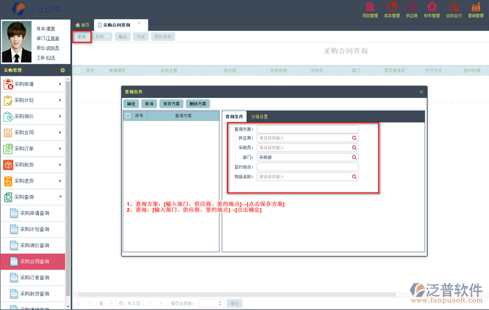Viewport: 489px width, 310px height.
Task: Close the 查询条件 dialog
Action: [x=421, y=92]
